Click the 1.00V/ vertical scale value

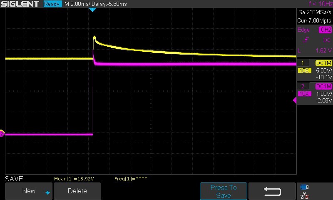click(x=324, y=94)
